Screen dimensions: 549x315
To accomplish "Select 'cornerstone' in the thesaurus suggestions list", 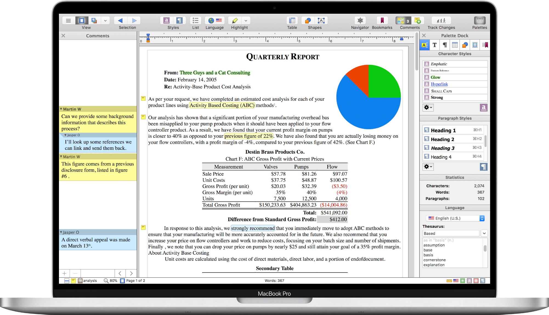I will point(435,260).
